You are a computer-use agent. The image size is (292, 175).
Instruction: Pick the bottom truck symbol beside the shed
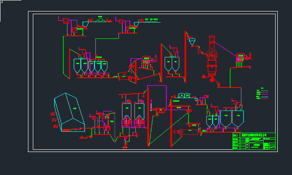click(55, 126)
